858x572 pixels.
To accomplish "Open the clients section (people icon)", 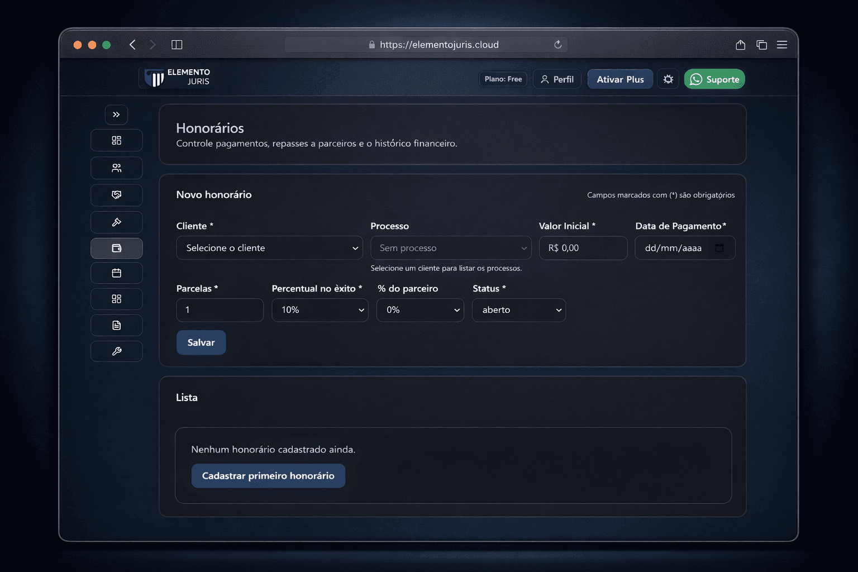I will tap(116, 168).
